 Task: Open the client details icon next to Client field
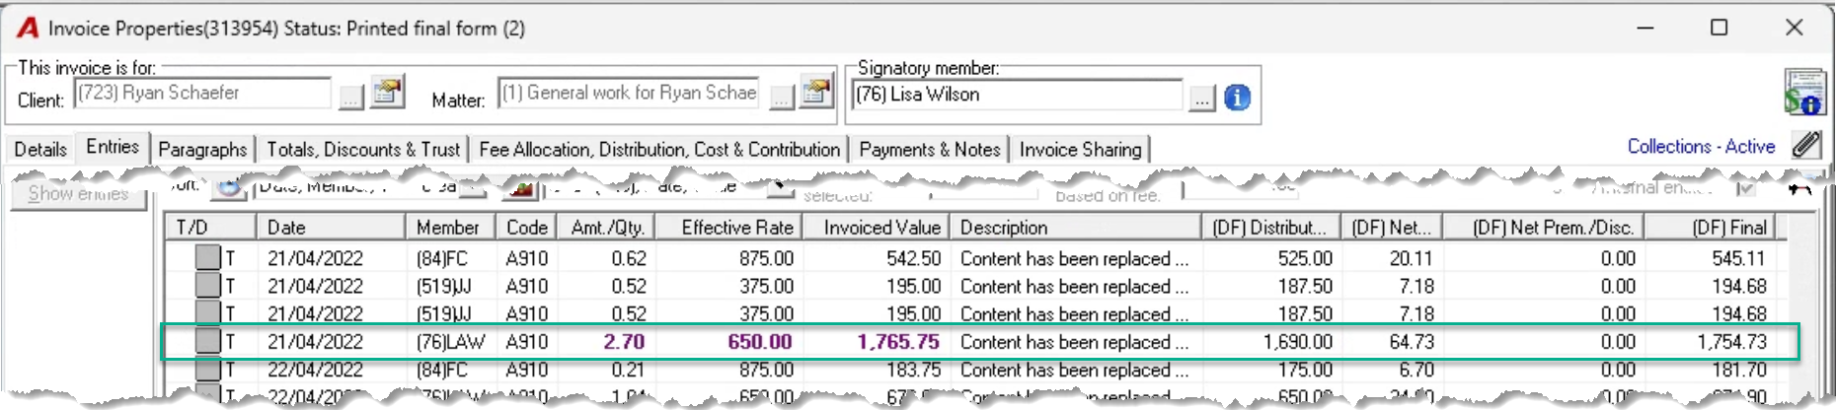388,93
